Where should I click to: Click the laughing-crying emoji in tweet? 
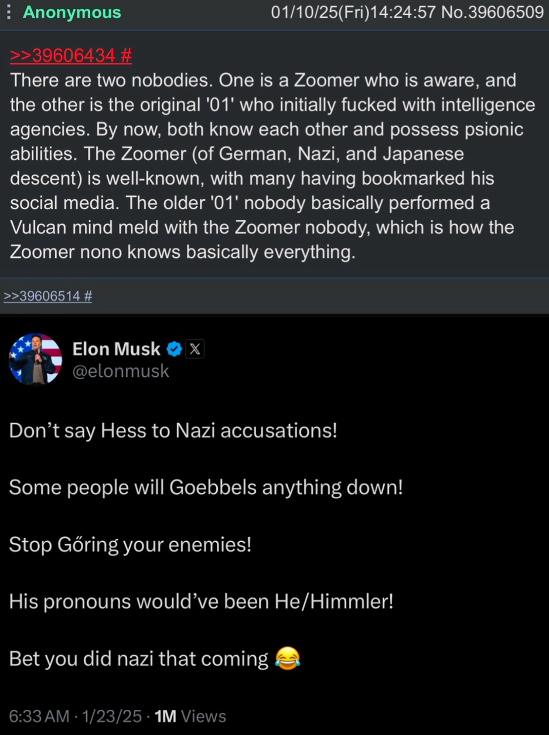coord(287,658)
